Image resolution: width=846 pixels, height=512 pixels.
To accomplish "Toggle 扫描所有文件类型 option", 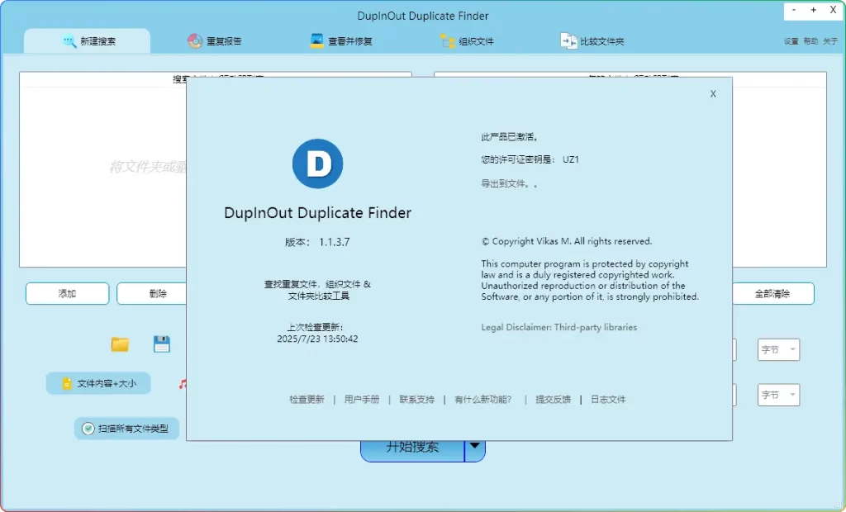I will (x=126, y=429).
